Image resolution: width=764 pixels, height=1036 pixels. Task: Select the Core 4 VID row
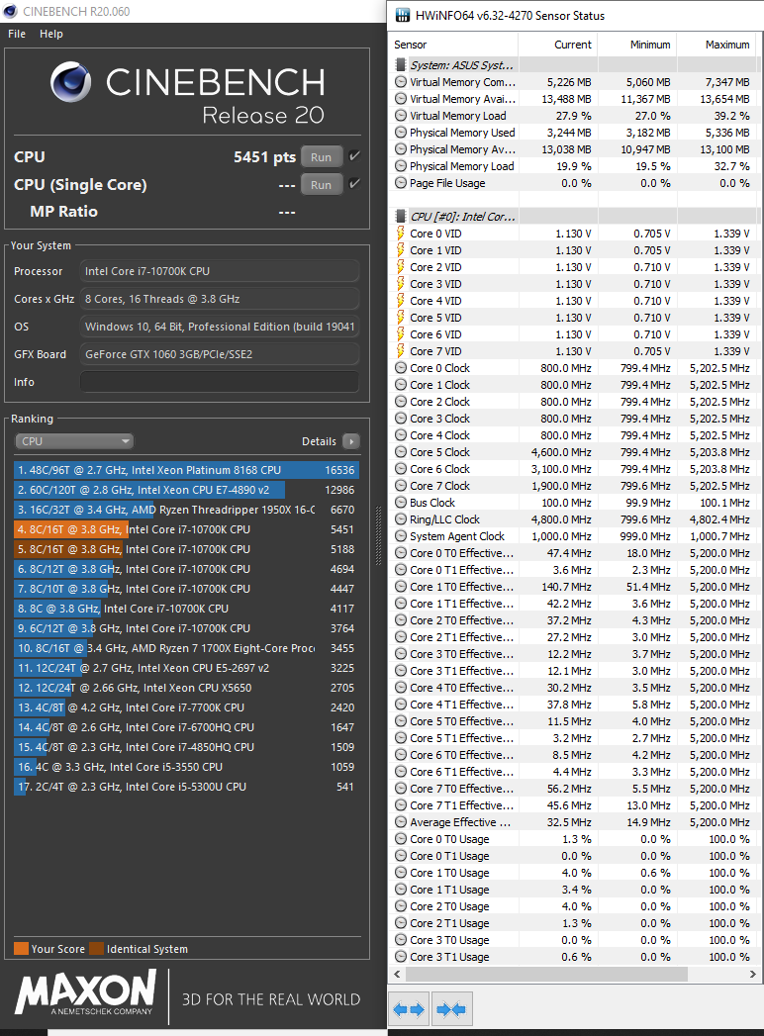coord(573,301)
